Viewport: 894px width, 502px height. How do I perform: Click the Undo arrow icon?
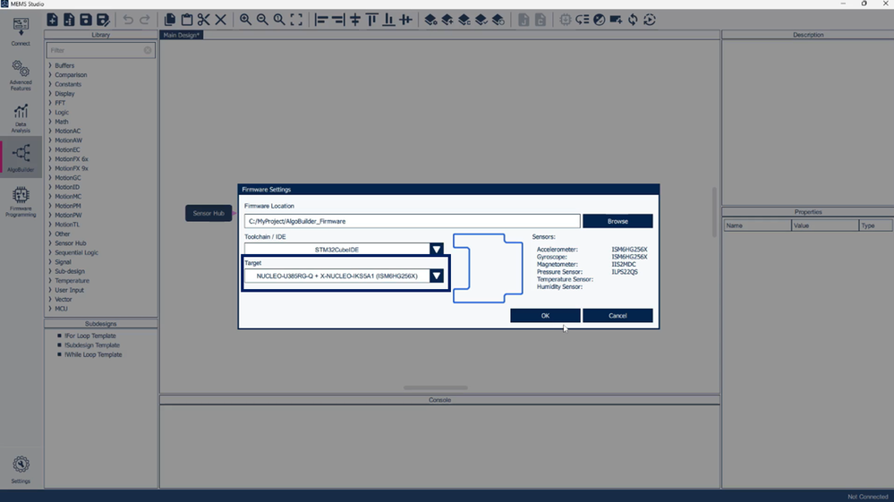[128, 20]
